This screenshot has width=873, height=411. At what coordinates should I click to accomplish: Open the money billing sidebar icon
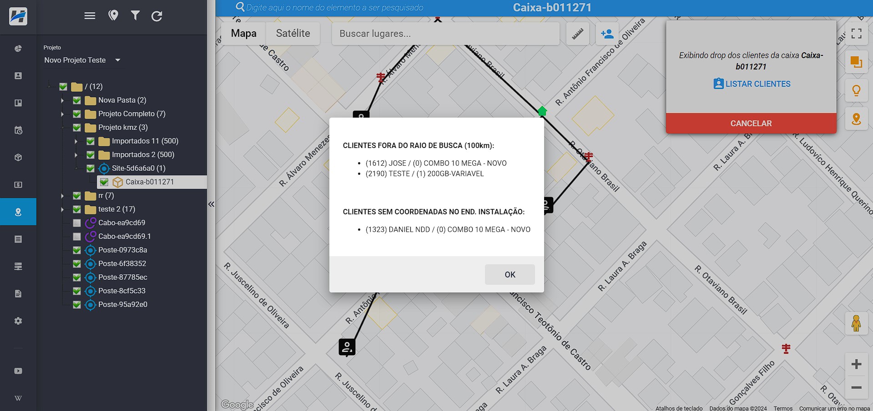[x=18, y=185]
